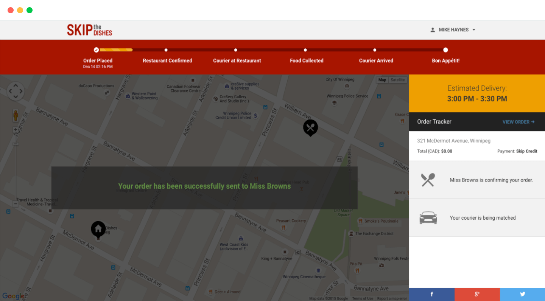
Task: Click the Courier Arrived progress dot
Action: [x=375, y=50]
